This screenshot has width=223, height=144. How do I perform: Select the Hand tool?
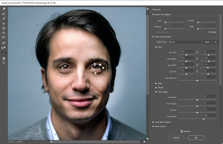point(4,58)
